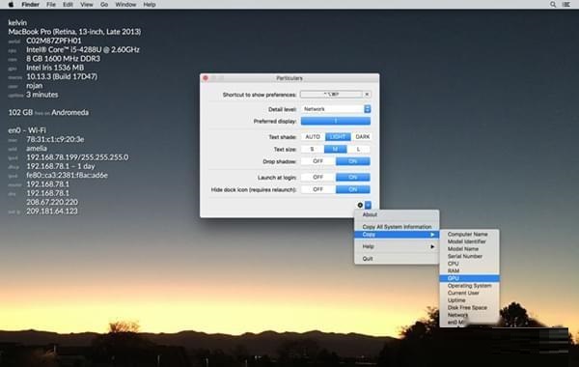Click the MAC address 78:31:c1:c9:20:3e

tap(55, 139)
